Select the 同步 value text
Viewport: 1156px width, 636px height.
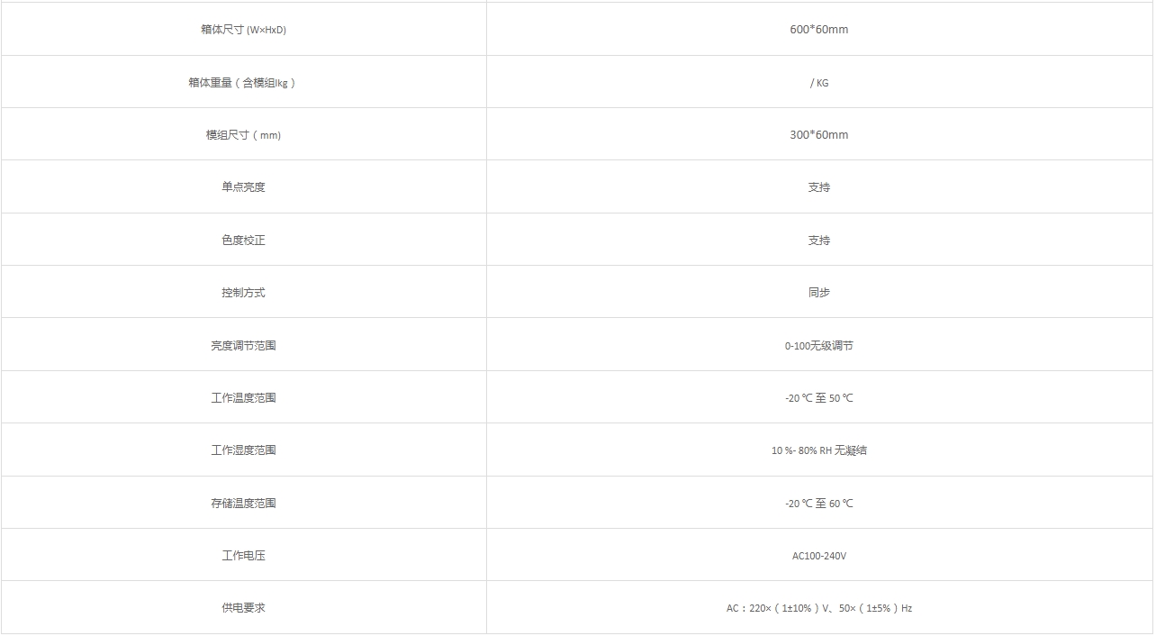pyautogui.click(x=818, y=293)
